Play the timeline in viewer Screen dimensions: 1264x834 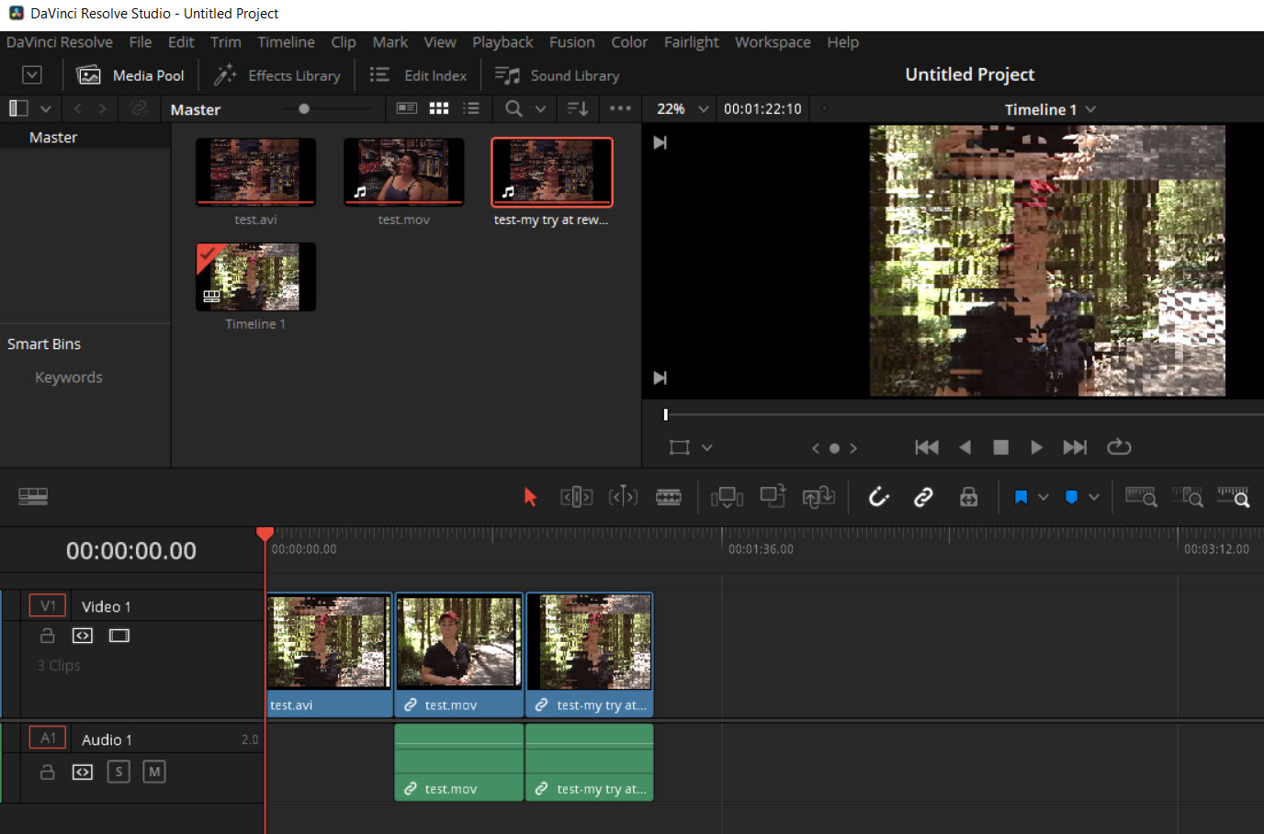point(1037,447)
